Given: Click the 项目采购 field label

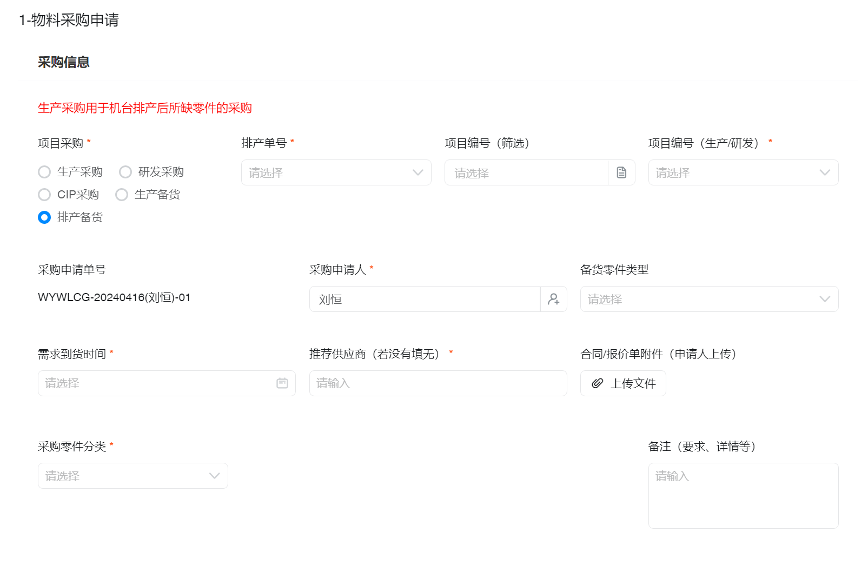Looking at the screenshot, I should tap(61, 143).
